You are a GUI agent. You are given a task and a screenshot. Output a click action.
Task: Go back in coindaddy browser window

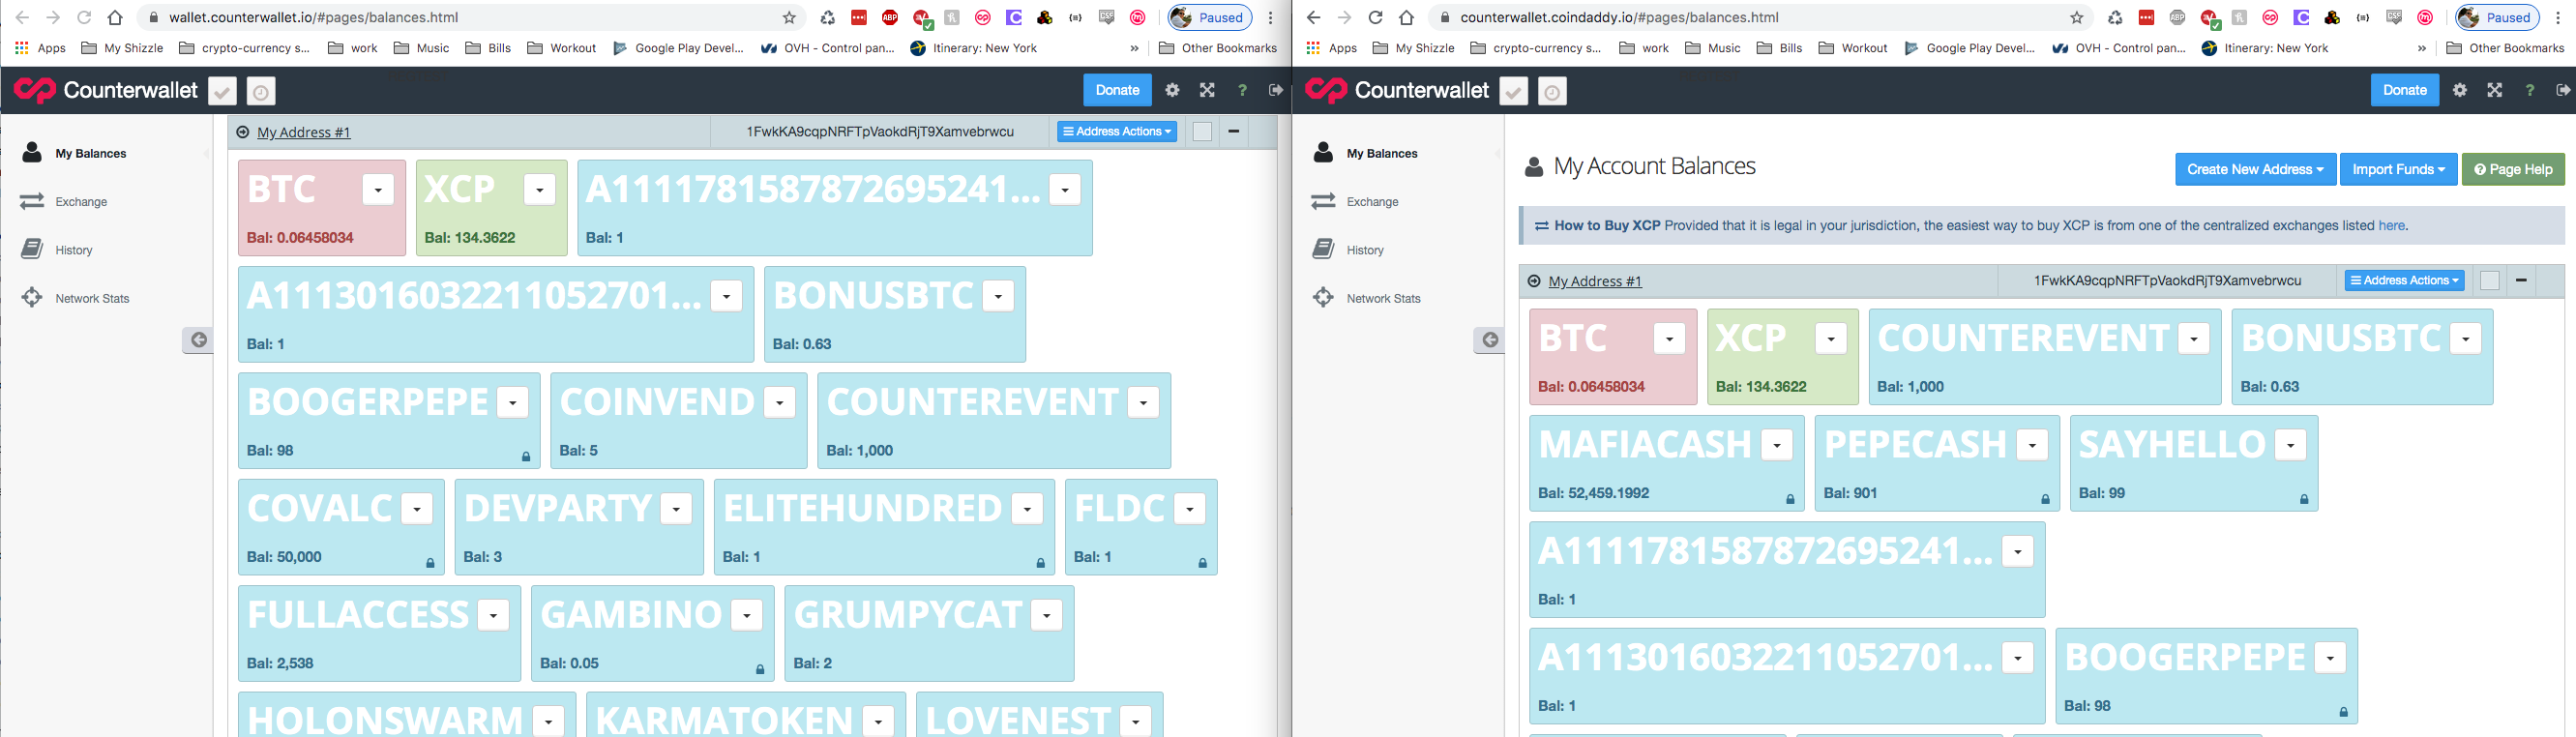pyautogui.click(x=1314, y=17)
